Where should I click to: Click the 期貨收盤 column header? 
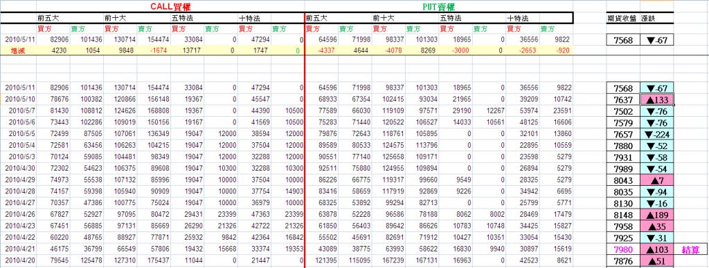tap(622, 18)
